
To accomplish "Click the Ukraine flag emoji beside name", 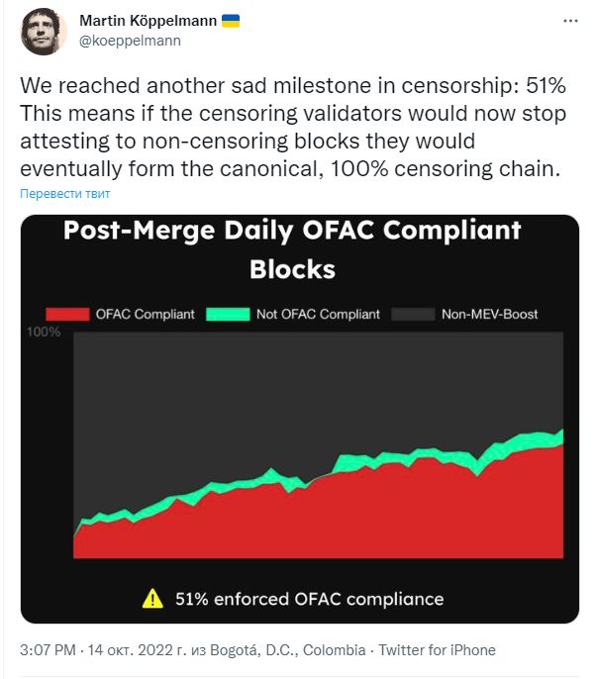I will [231, 21].
